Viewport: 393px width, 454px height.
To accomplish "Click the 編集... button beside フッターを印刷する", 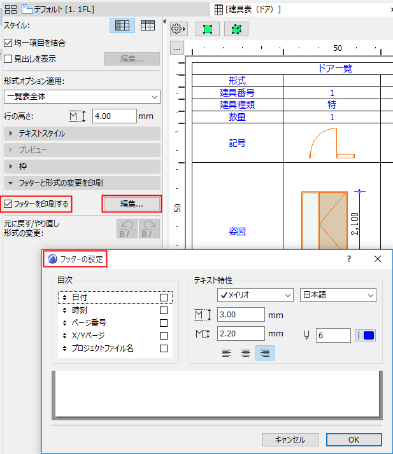I will point(132,204).
